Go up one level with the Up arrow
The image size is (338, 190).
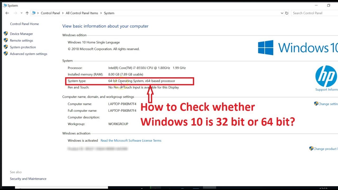[x=27, y=13]
